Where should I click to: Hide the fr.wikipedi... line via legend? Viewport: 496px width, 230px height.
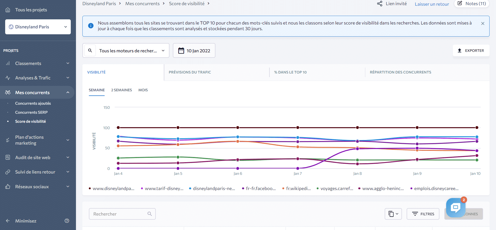(x=298, y=188)
